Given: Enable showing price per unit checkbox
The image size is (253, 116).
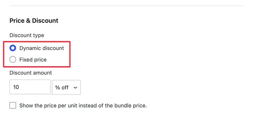Looking at the screenshot, I should point(13,106).
